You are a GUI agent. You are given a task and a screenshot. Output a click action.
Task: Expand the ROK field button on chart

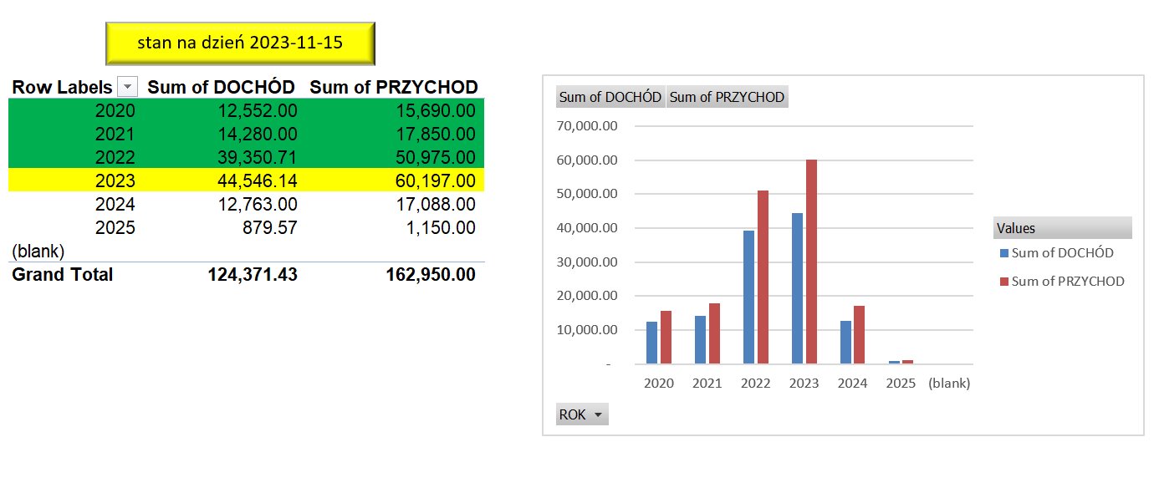pyautogui.click(x=582, y=414)
